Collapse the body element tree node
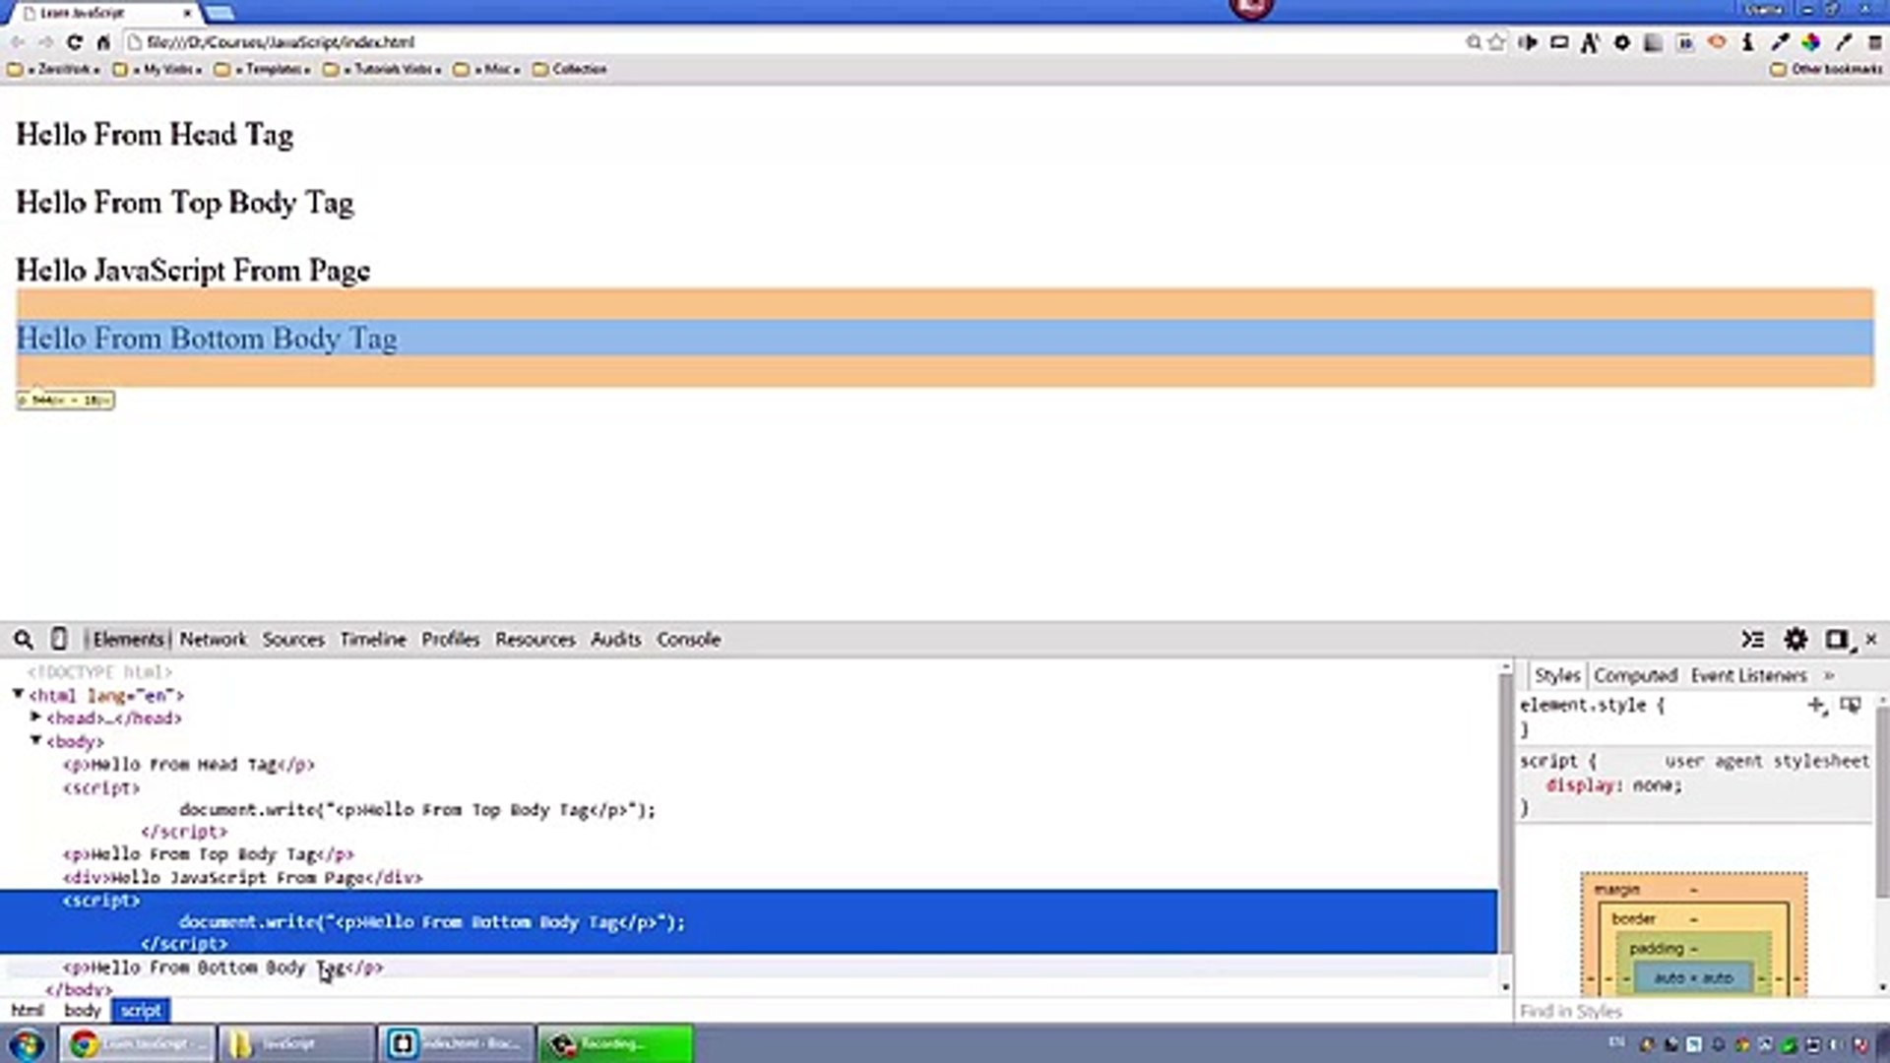The image size is (1890, 1063). pyautogui.click(x=36, y=740)
